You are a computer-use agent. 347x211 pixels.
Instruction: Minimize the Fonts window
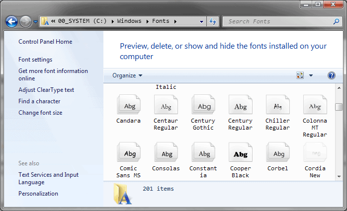(306, 4)
